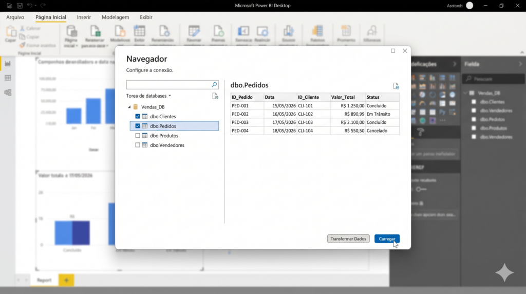Click the 18/05/2026 date cell
526x294 pixels.
point(280,131)
